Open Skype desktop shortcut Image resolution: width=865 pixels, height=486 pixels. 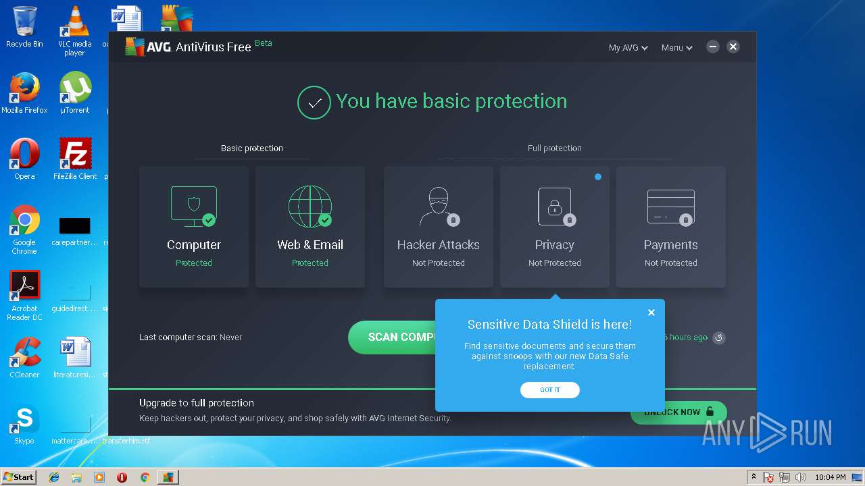tap(24, 424)
